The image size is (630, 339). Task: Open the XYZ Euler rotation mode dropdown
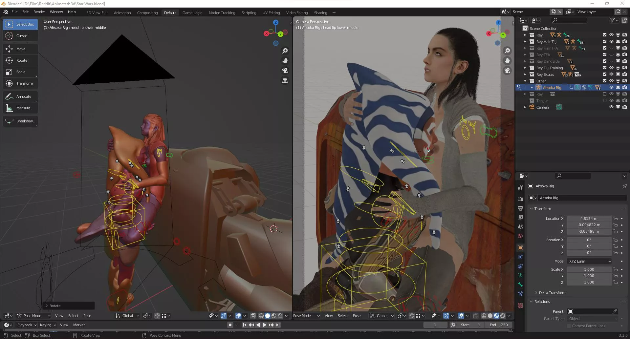tap(589, 261)
